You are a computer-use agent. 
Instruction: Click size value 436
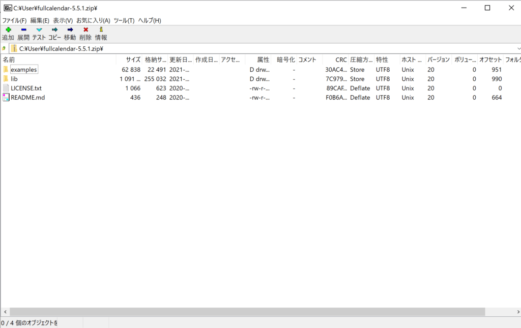click(x=135, y=98)
